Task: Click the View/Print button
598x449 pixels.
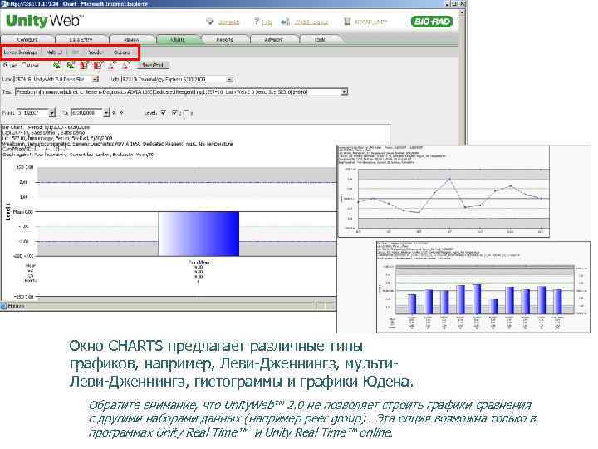Action: 153,65
